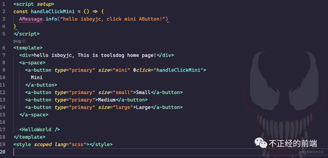Click "handleClickMini" in the const declaration

point(53,11)
